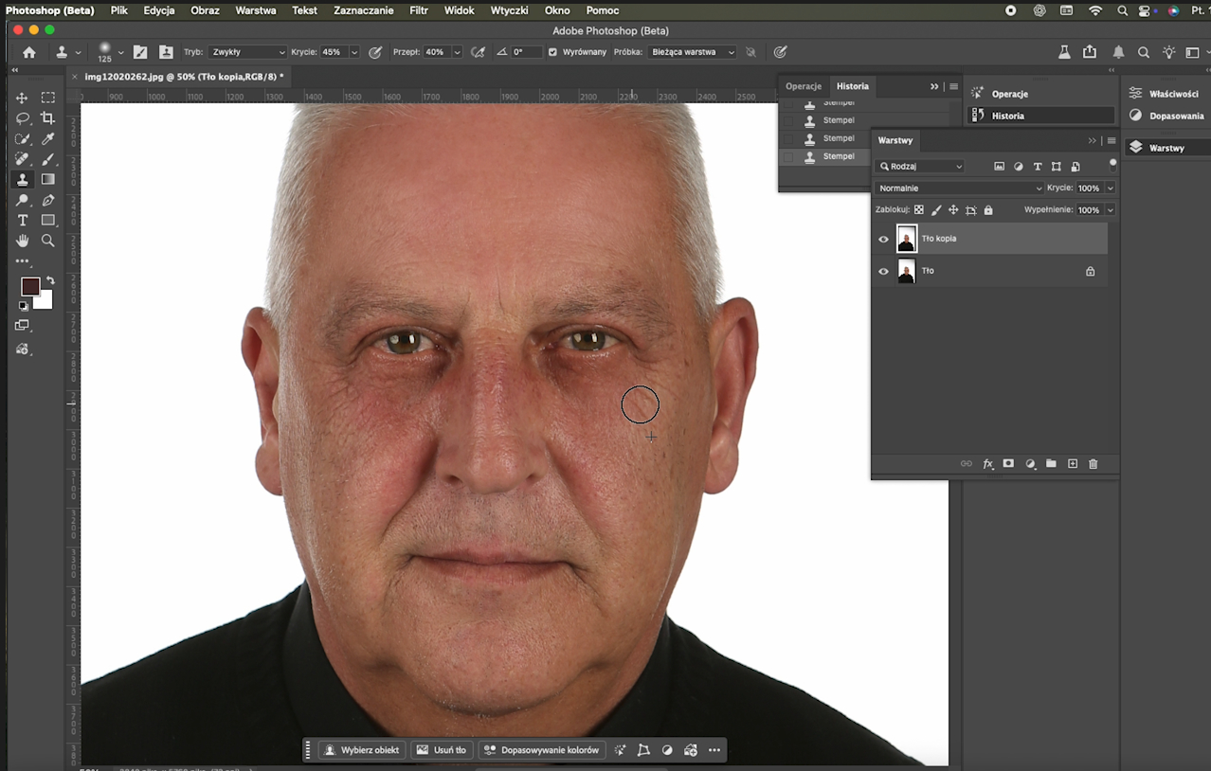The image size is (1211, 771).
Task: Add layer style via fx icon
Action: [988, 464]
